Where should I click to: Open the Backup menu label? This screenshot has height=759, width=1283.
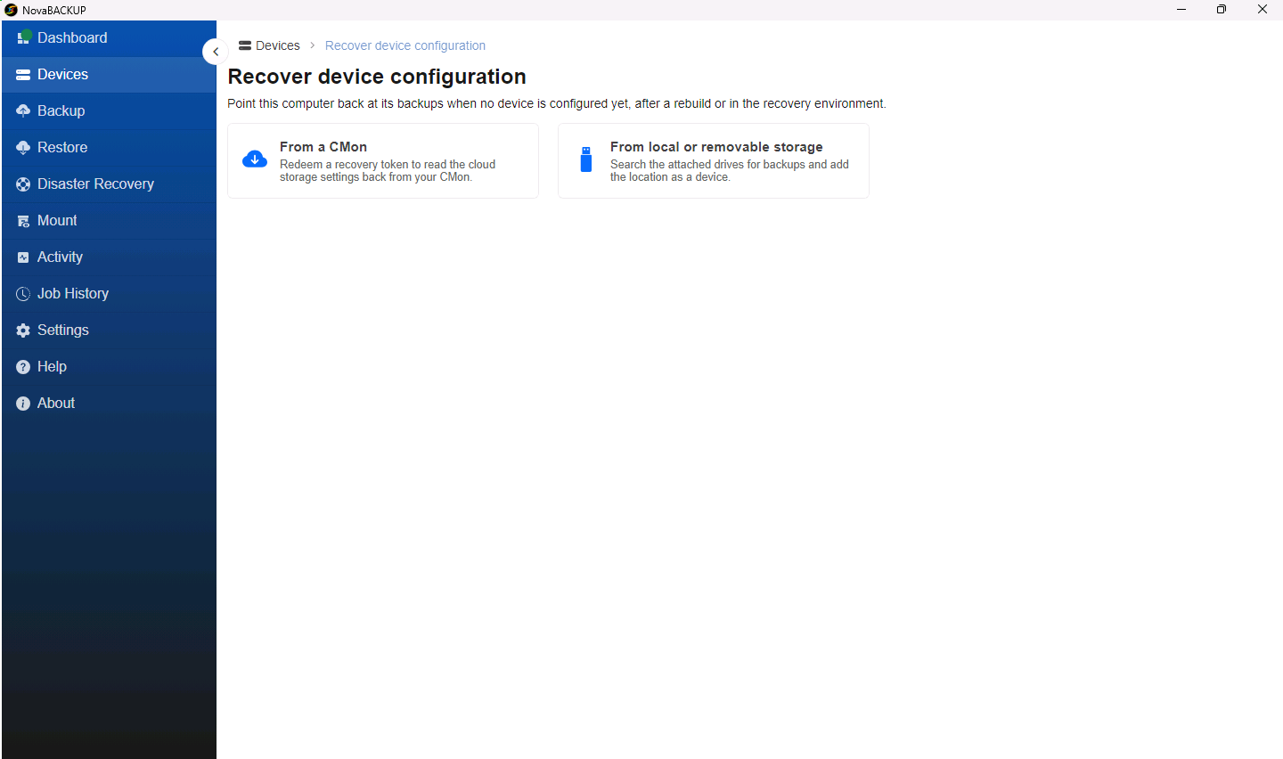pyautogui.click(x=61, y=110)
